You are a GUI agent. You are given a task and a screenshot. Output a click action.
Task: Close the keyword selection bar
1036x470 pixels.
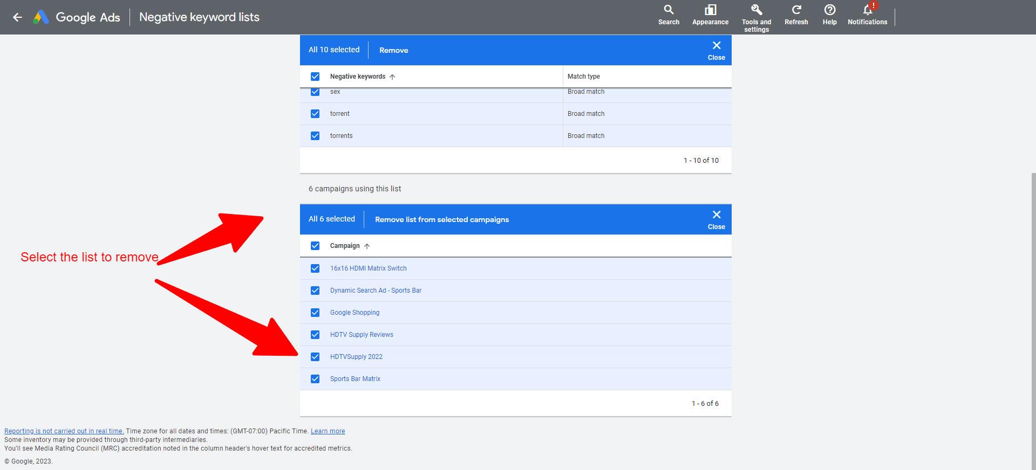716,50
